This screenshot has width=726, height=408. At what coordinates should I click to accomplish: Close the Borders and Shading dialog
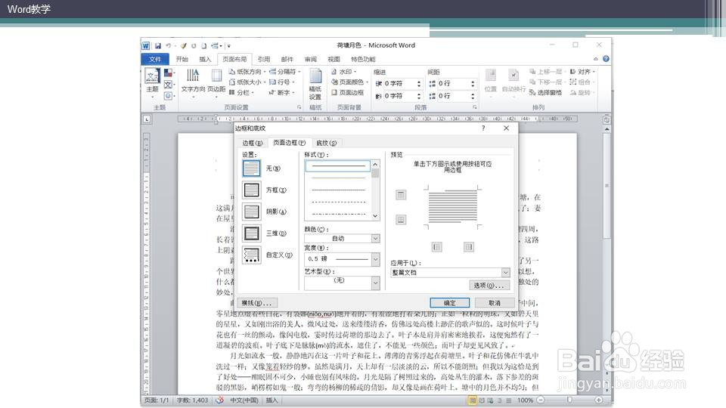point(506,128)
